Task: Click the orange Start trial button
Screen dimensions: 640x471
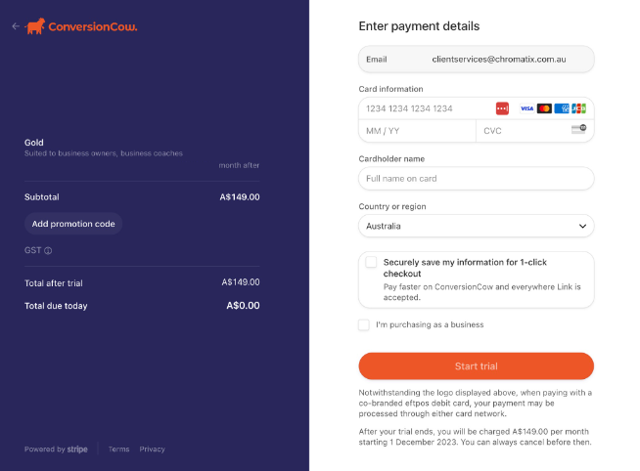Action: [x=476, y=365]
